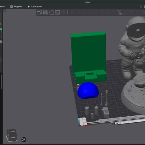Image resolution: width=145 pixels, height=145 pixels.
Task: Select the walkie-talkie radio model
Action: [x=106, y=112]
